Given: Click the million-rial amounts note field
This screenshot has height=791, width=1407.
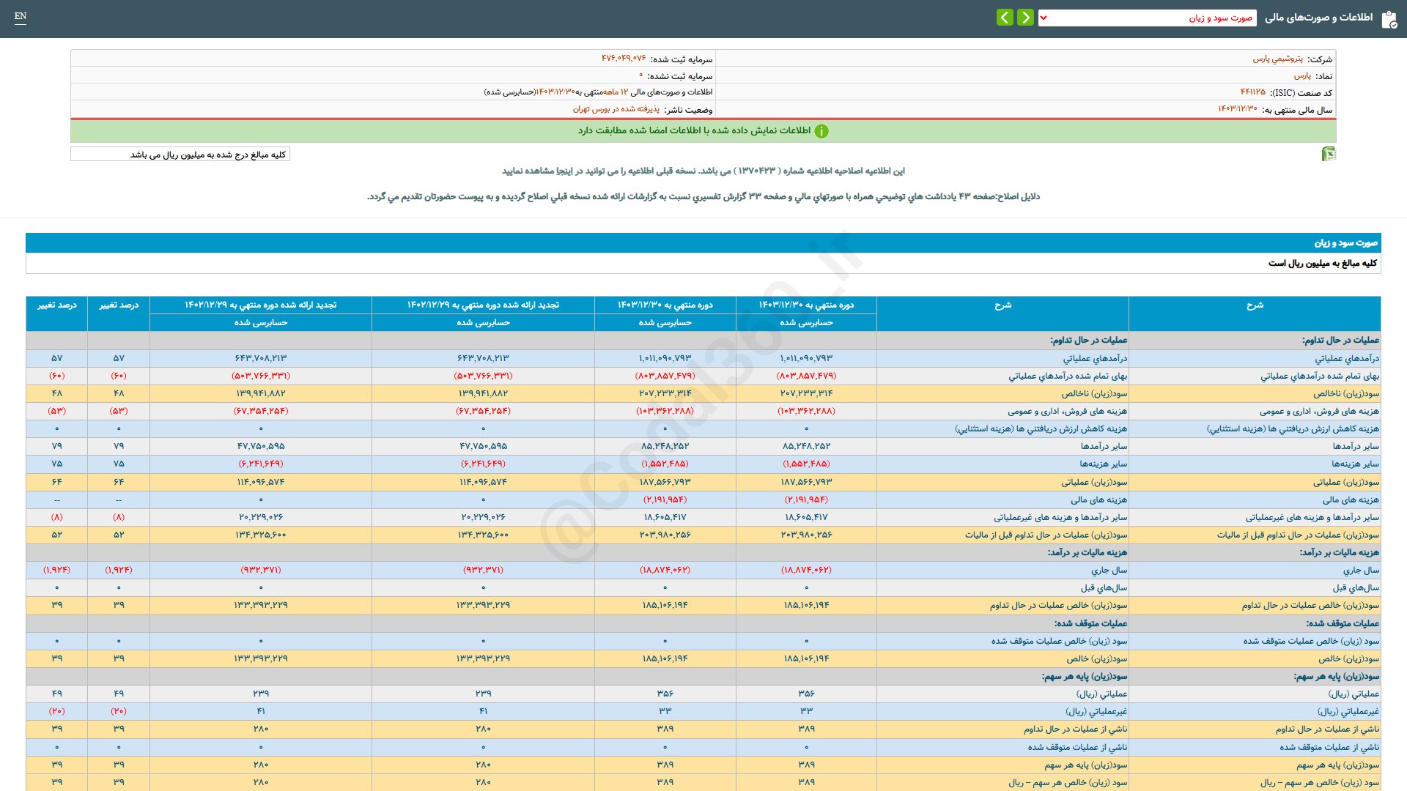Looking at the screenshot, I should pyautogui.click(x=180, y=154).
